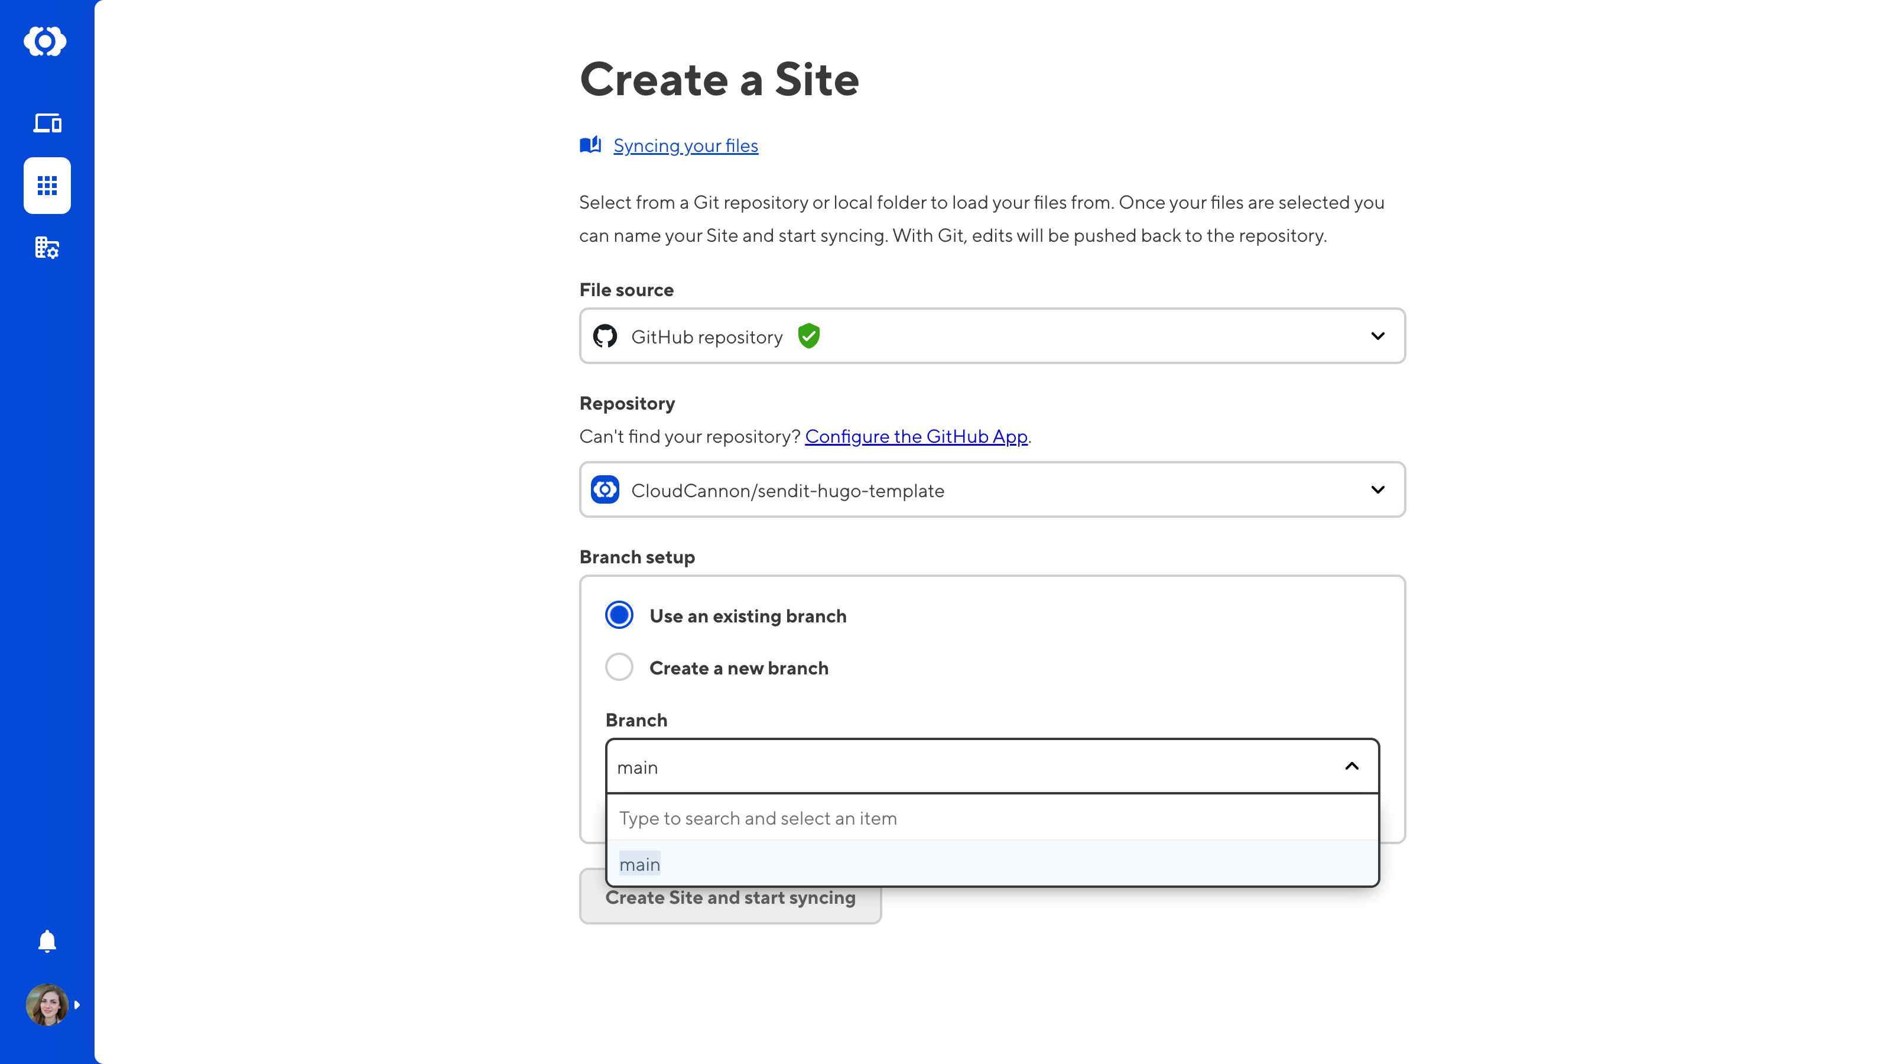Collapse the Branch dropdown selector
This screenshot has width=1891, height=1064.
tap(1352, 767)
